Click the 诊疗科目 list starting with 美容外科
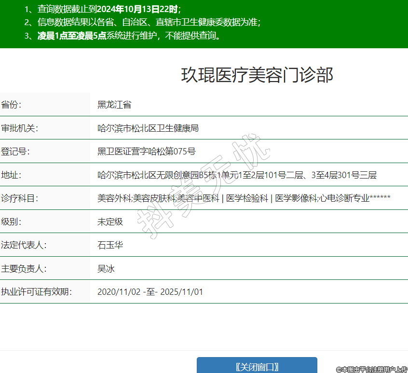 244,198
